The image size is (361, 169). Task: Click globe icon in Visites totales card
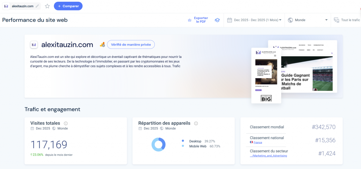point(54,128)
